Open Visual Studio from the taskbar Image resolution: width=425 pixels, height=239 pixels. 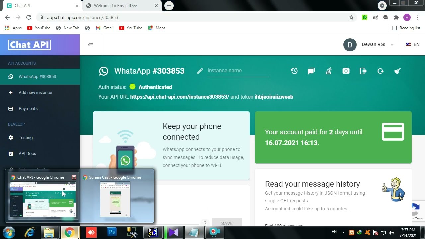tap(174, 232)
